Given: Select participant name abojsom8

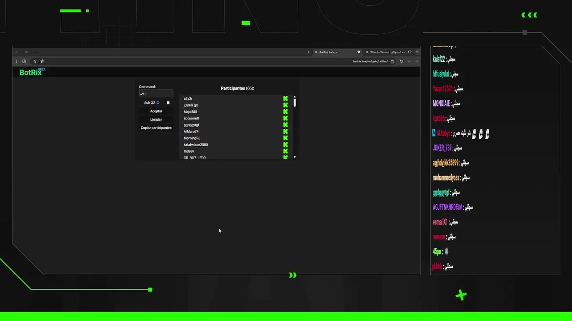Looking at the screenshot, I should click(x=191, y=118).
